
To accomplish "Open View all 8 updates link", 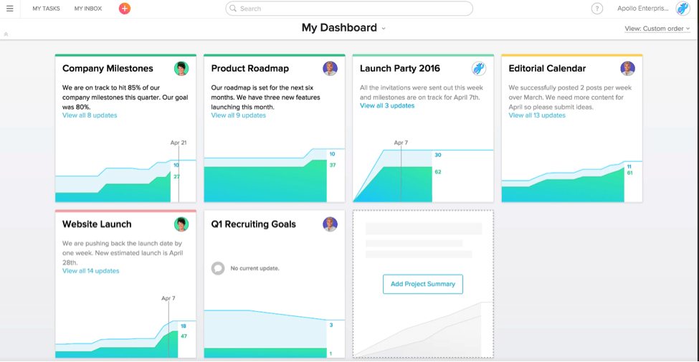I will (x=90, y=115).
